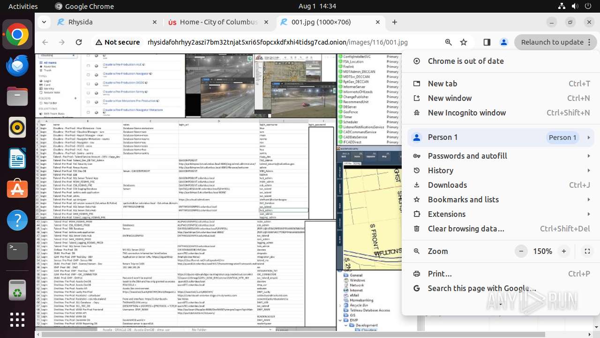Click the Not secure site indicator
This screenshot has width=600, height=338.
click(x=118, y=42)
